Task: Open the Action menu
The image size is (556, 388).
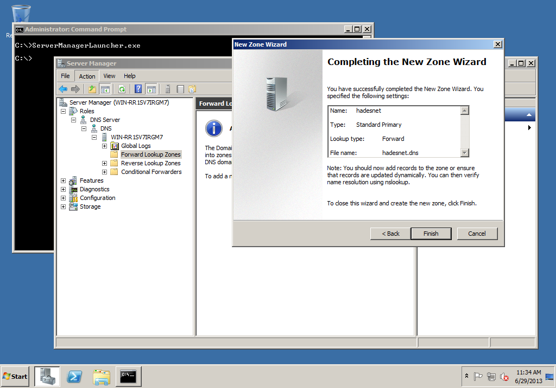Action: pyautogui.click(x=87, y=76)
